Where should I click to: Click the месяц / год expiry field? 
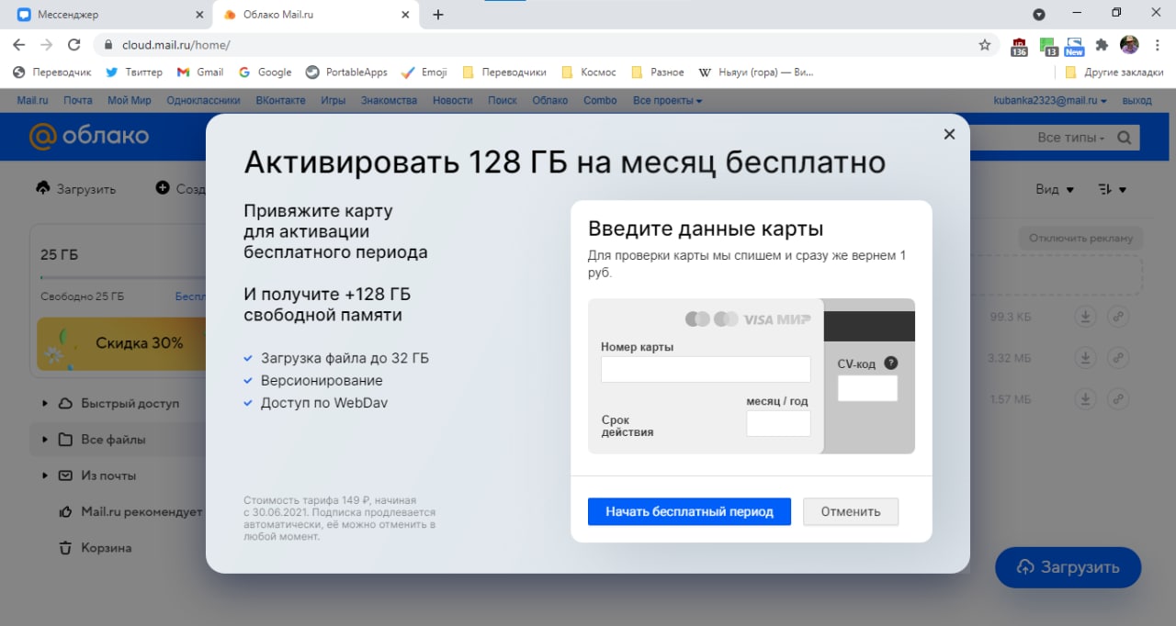pyautogui.click(x=778, y=423)
